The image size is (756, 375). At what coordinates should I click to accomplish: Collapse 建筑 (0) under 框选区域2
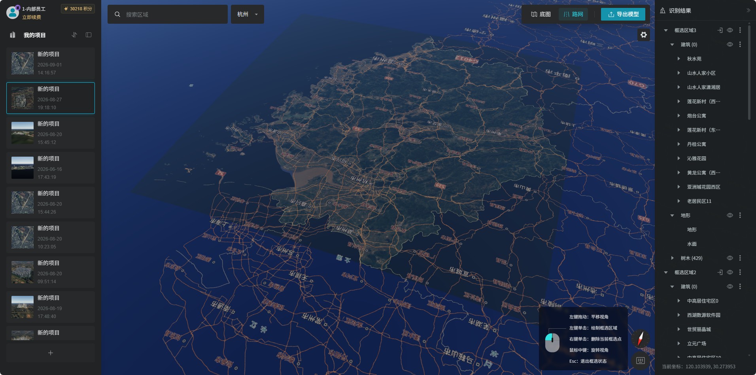coord(672,286)
